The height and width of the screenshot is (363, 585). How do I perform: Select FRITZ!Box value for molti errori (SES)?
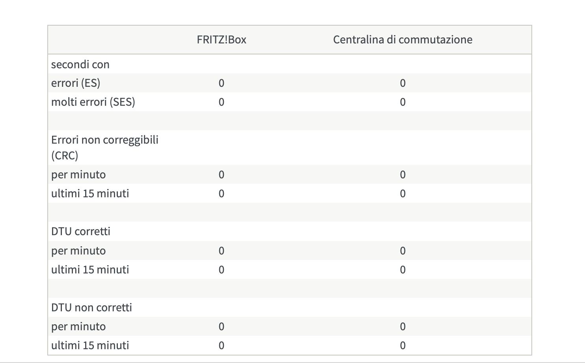[221, 102]
